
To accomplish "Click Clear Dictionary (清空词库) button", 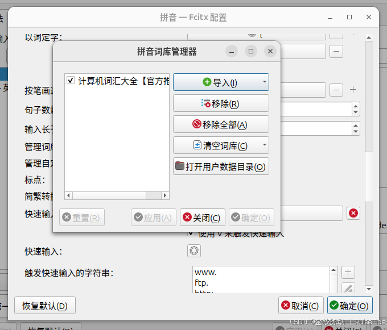I will (221, 145).
